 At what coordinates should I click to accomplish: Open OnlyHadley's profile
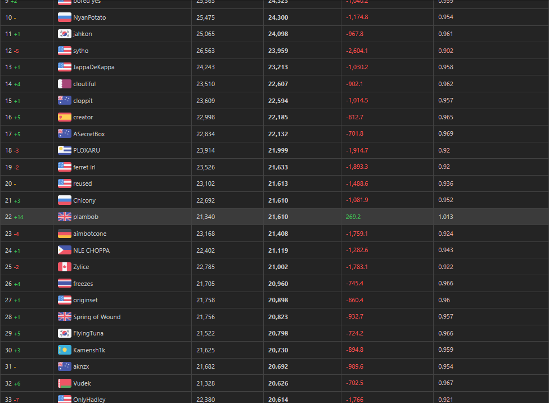point(89,400)
